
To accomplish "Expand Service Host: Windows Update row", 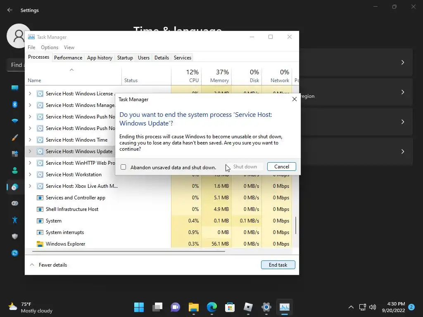I will (x=30, y=151).
